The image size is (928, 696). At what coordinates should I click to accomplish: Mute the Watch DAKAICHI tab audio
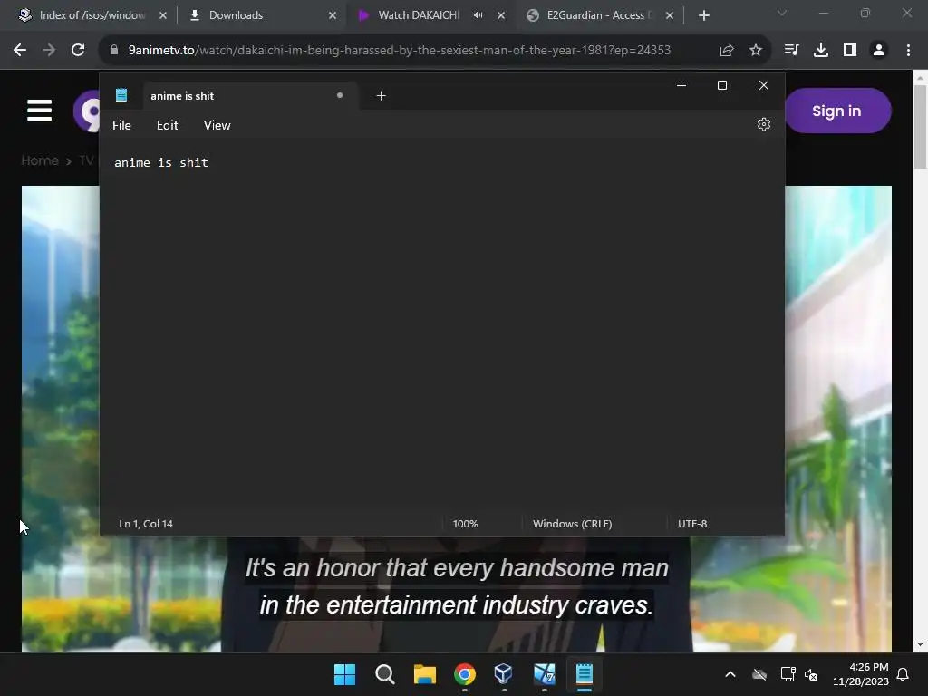(x=478, y=15)
